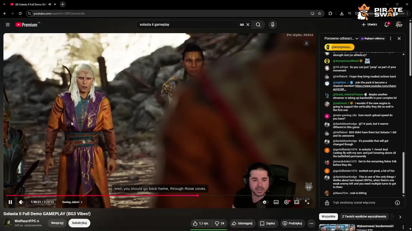The height and width of the screenshot is (231, 412).
Task: Expand Ponowne odtwarzanie chat dropdown
Action: point(341,38)
